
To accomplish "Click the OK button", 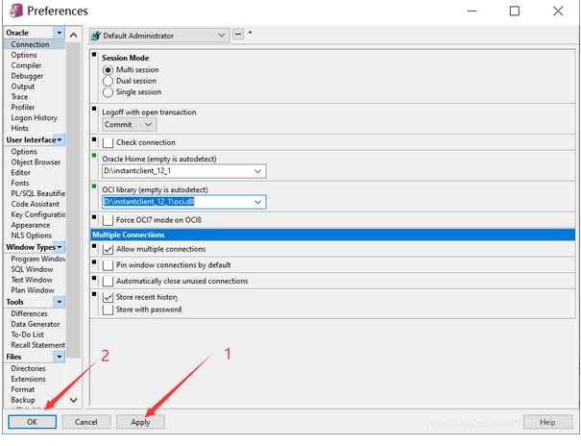I will pyautogui.click(x=33, y=422).
